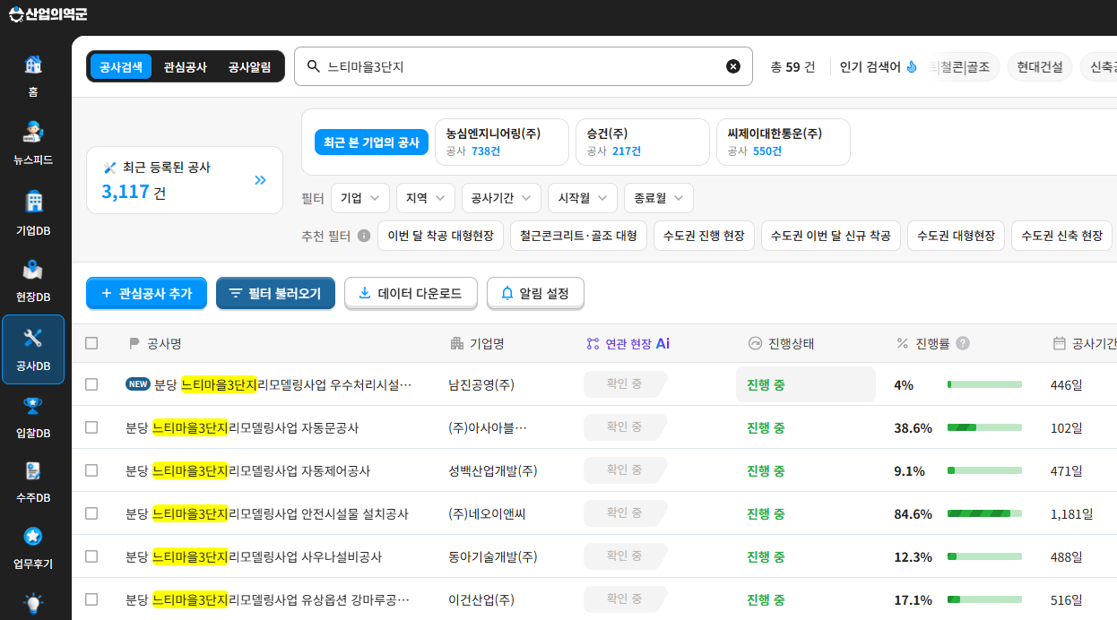Select 수도권 신축 현장 recommended filter
The height and width of the screenshot is (620, 1117).
tap(1062, 236)
